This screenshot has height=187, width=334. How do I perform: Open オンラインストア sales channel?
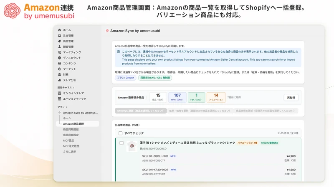pyautogui.click(x=73, y=93)
